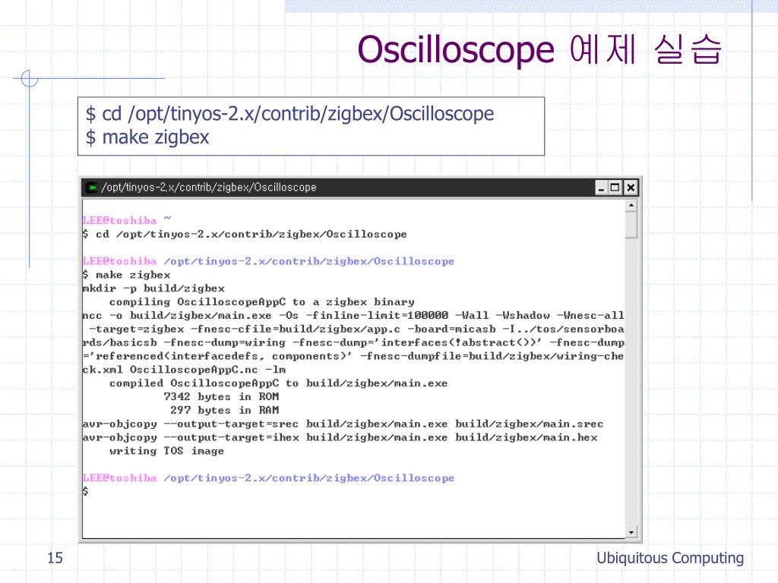Click the avr-objcopy ihex output line
Screen dimensions: 778x583
point(340,437)
